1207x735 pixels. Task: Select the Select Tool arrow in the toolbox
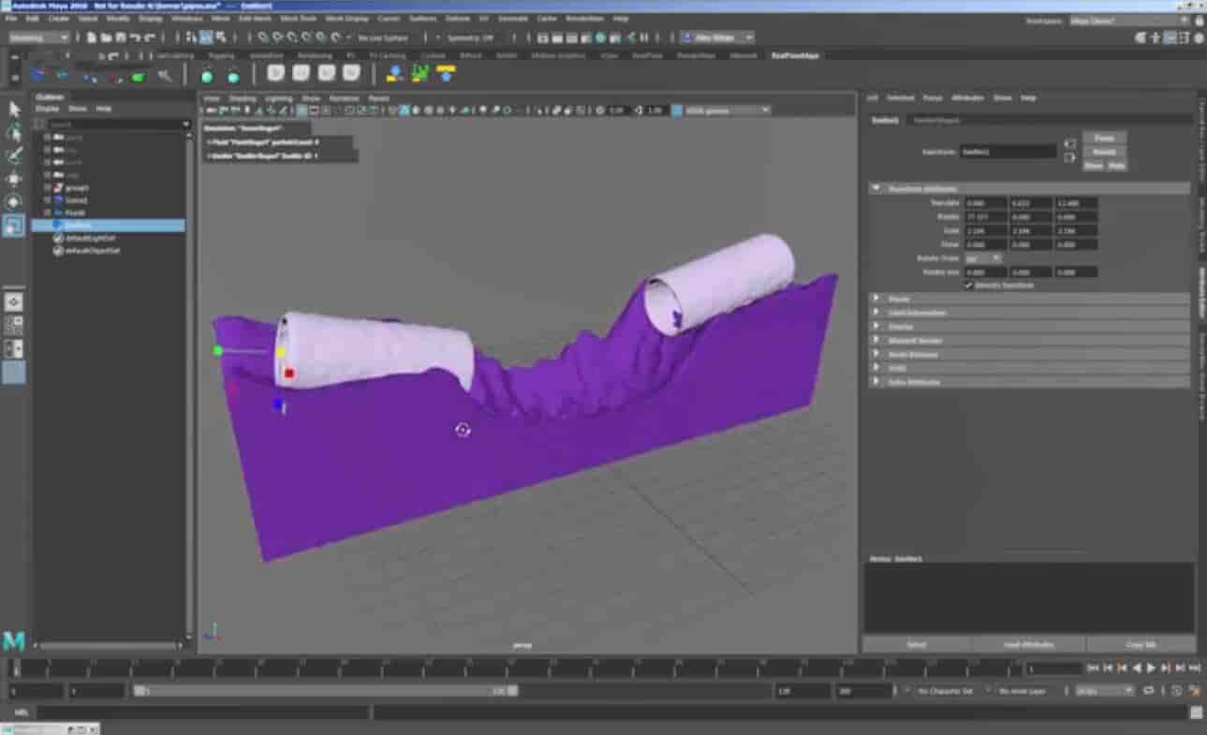pos(13,108)
